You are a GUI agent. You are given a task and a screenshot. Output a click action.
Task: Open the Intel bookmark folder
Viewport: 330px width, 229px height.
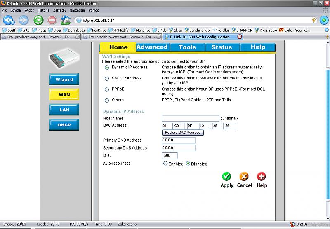coord(24,30)
